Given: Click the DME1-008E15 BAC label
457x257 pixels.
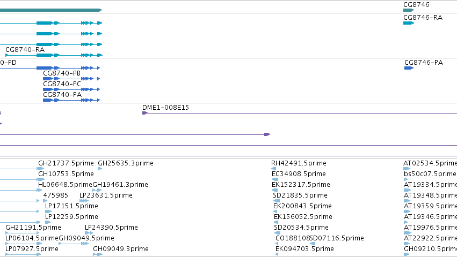Looking at the screenshot, I should click(165, 108).
